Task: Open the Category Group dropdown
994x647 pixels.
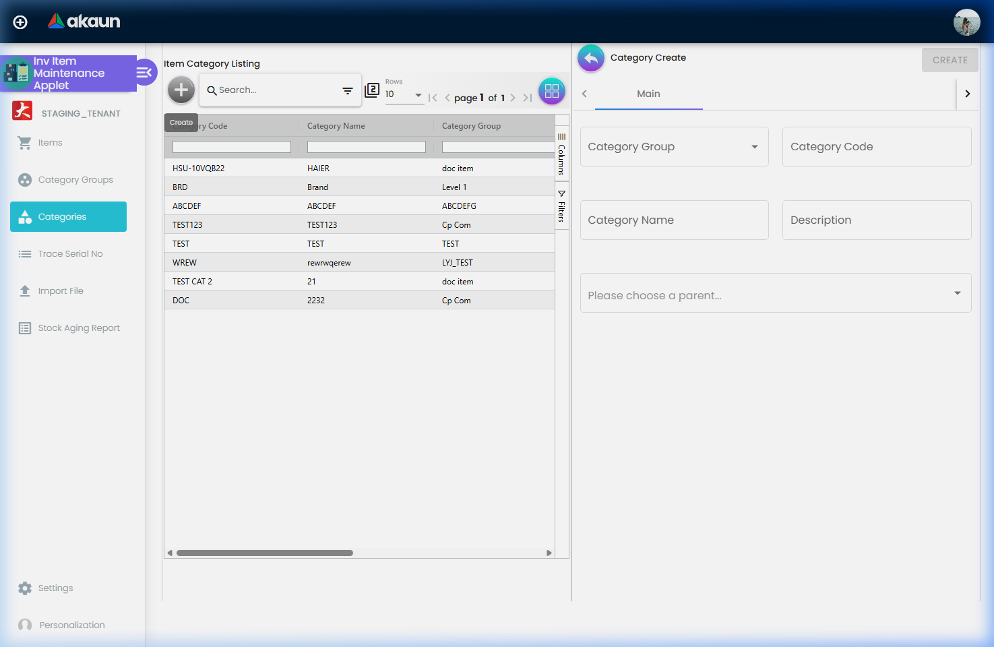Action: click(x=674, y=146)
